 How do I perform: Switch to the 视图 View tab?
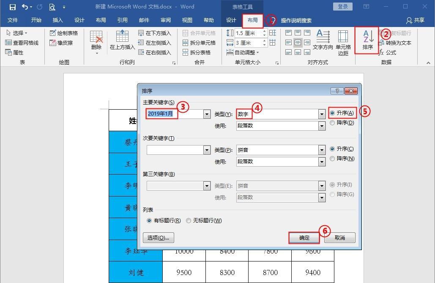[x=187, y=20]
